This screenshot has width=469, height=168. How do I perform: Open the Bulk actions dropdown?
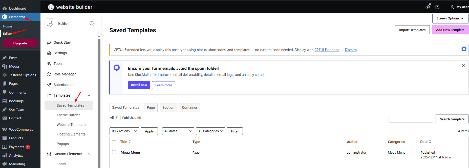pos(124,131)
